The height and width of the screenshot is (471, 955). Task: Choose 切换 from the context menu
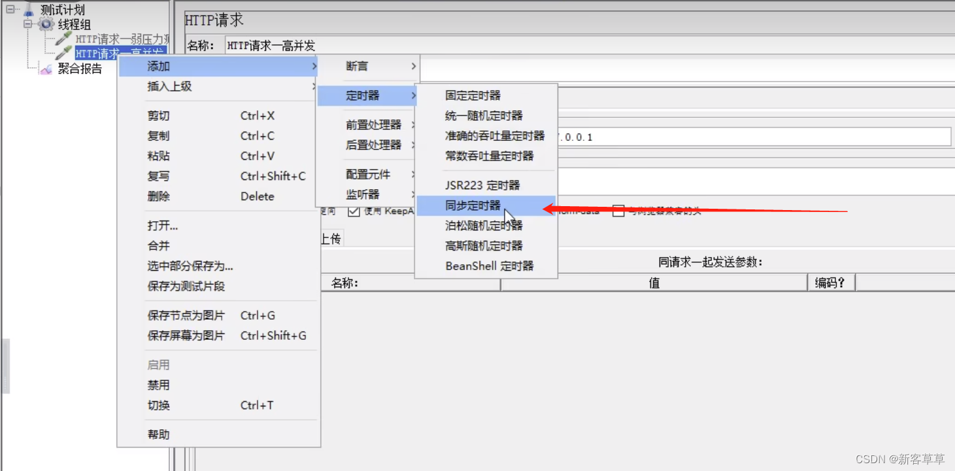[218, 405]
